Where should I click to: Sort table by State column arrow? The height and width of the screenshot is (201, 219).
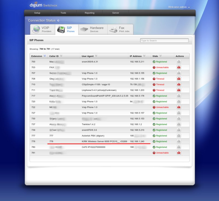click(x=160, y=56)
